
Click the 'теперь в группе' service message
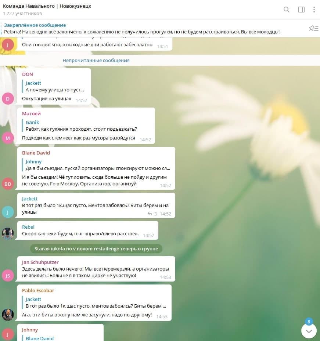click(x=96, y=249)
